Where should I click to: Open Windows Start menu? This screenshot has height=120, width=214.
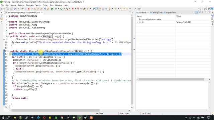[3, 118]
